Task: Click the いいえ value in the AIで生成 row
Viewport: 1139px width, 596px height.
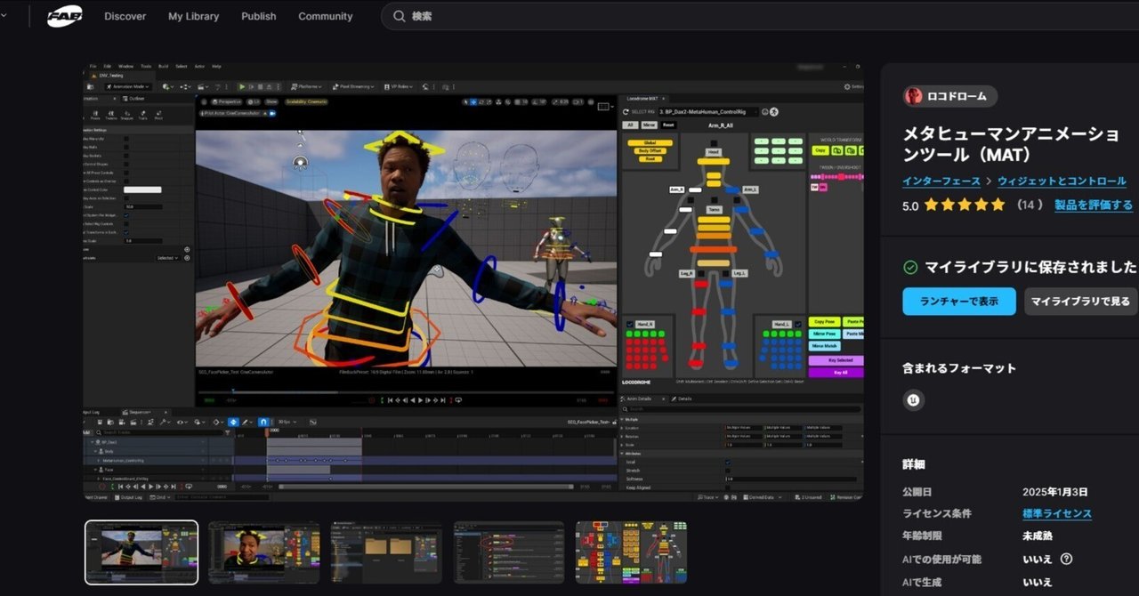Action: coord(1038,583)
